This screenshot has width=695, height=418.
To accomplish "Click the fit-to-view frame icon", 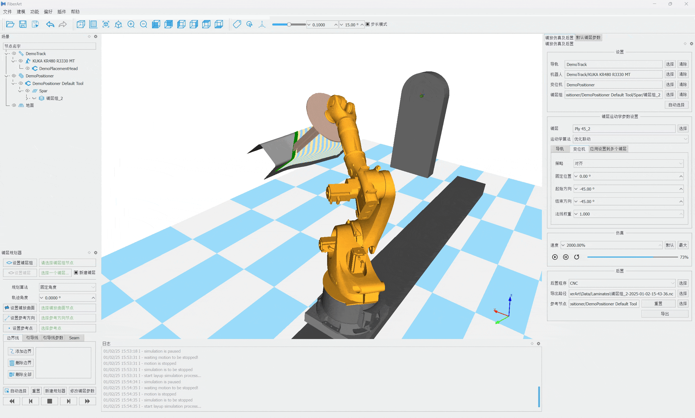I will pos(106,24).
